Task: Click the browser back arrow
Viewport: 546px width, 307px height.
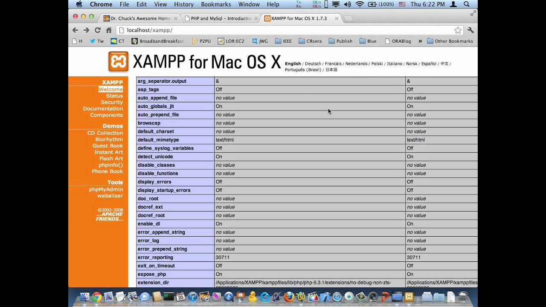Action: tap(76, 30)
